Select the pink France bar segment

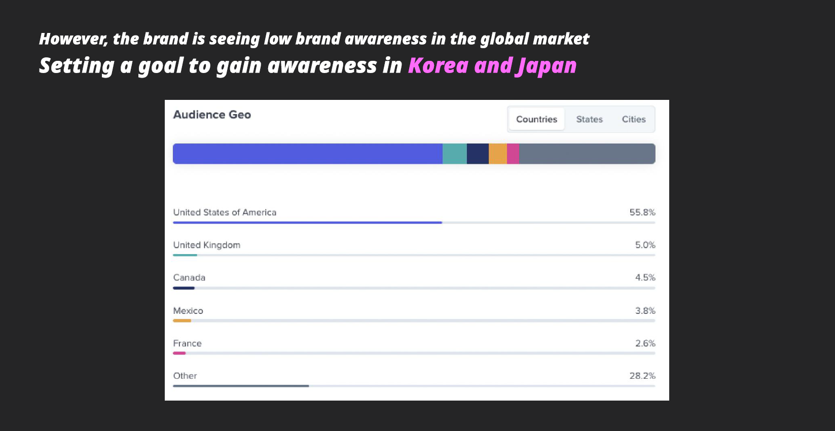click(x=513, y=154)
